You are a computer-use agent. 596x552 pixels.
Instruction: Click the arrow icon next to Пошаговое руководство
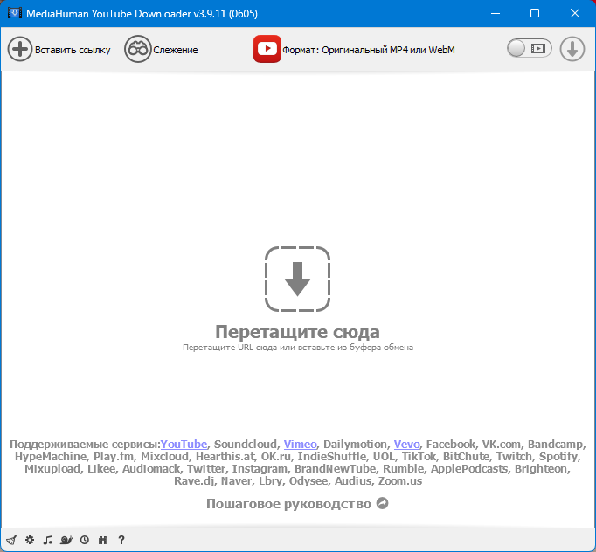383,503
